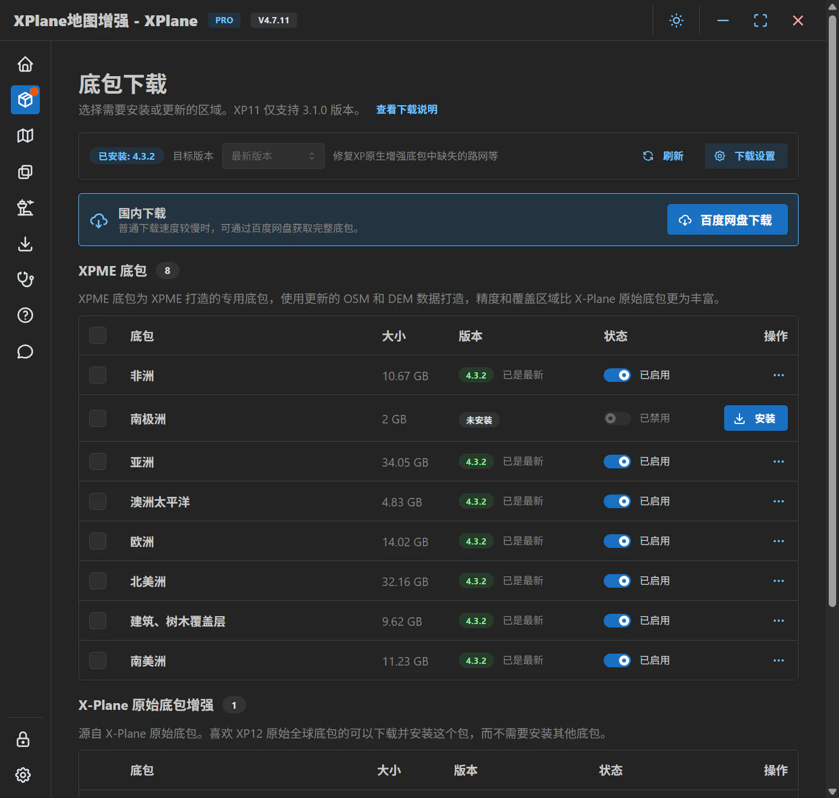The width and height of the screenshot is (839, 798).
Task: Disable the 非洲 package toggle
Action: [617, 375]
